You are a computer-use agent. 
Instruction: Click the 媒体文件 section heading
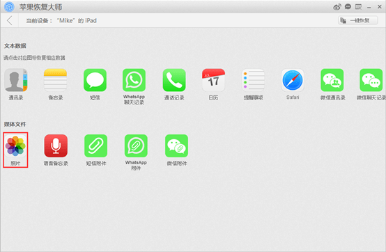coord(15,124)
